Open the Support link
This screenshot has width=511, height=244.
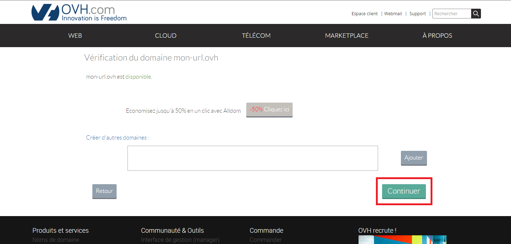point(418,14)
